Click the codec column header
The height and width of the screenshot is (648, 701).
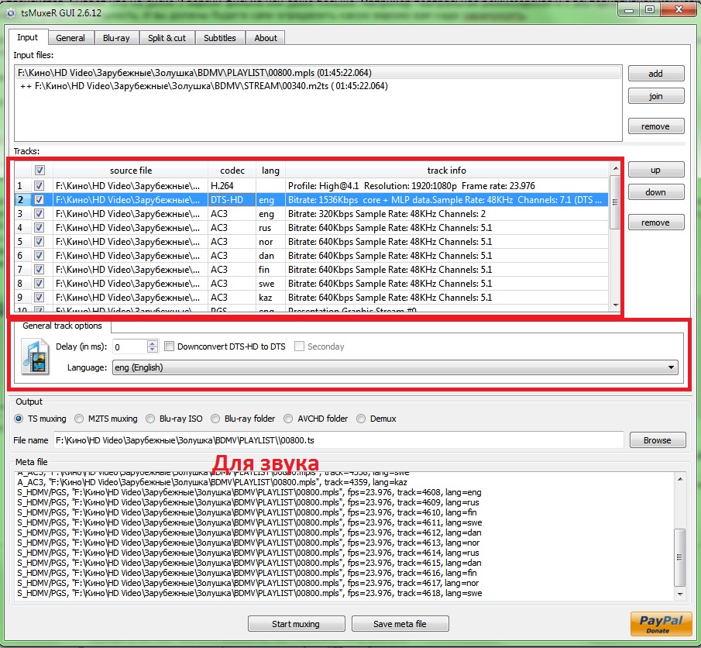coord(232,171)
